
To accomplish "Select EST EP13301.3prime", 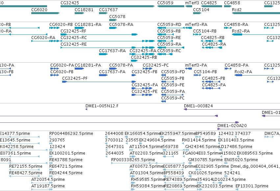I will 252,186.
